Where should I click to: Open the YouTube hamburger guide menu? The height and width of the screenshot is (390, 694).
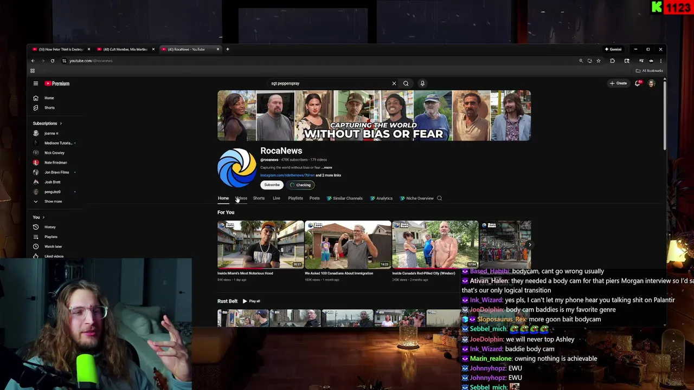(36, 83)
